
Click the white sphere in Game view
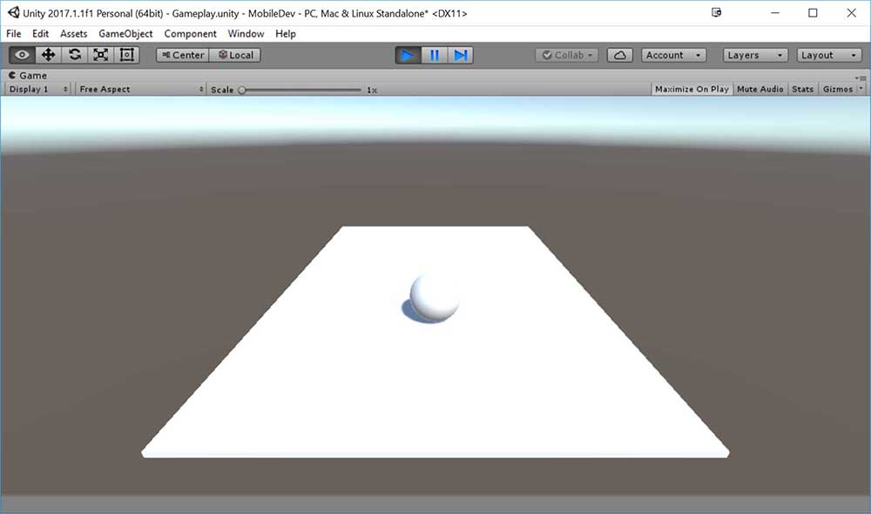point(435,296)
